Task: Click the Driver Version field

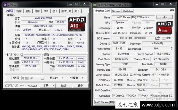Action: coord(142,75)
